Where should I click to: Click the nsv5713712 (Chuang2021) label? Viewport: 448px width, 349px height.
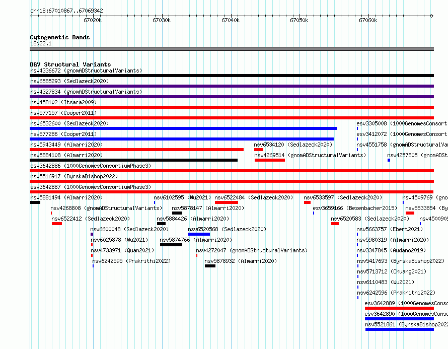click(x=392, y=271)
